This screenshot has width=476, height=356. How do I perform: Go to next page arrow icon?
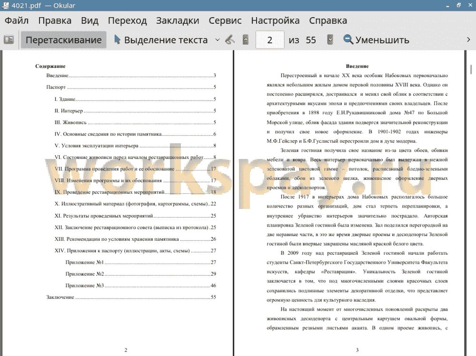pos(330,40)
